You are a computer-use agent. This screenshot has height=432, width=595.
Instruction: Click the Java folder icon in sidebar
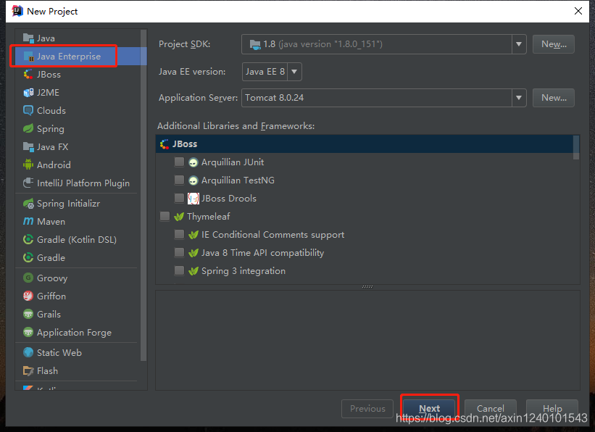28,38
